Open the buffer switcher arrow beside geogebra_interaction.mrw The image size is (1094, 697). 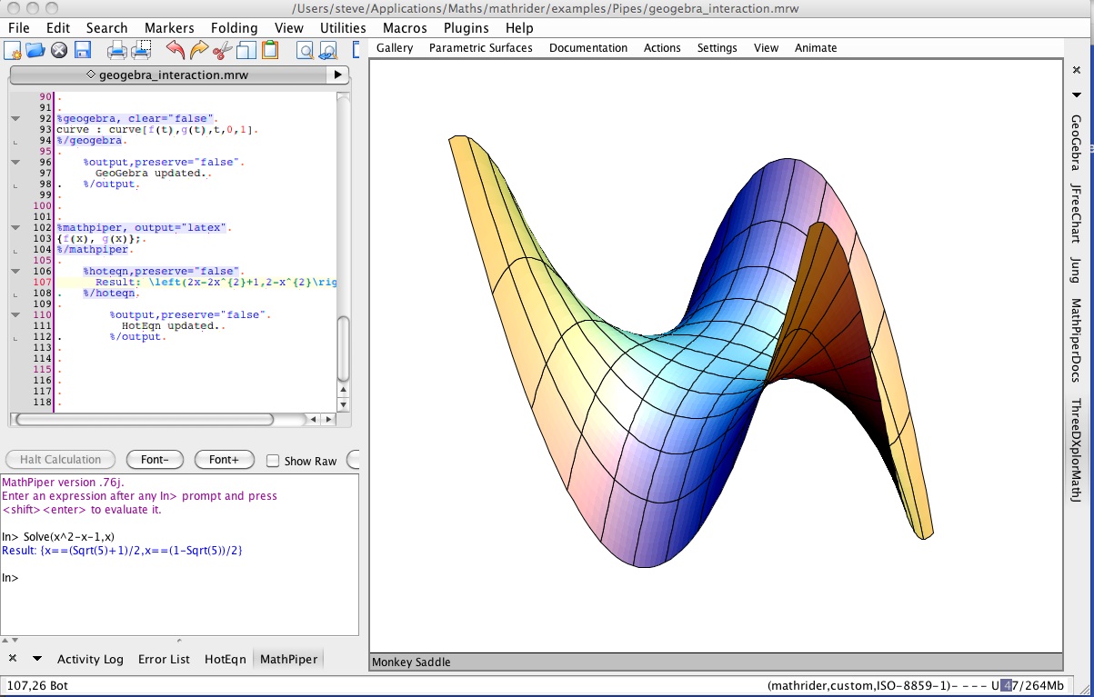337,75
